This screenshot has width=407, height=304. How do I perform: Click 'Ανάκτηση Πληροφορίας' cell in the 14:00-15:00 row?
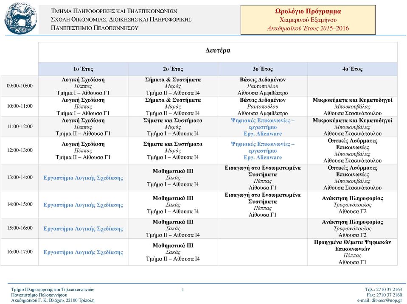(353, 205)
